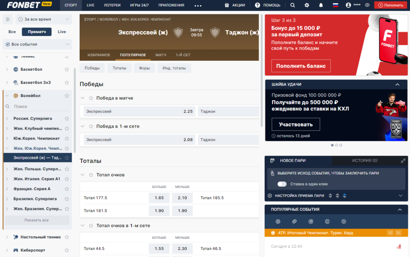This screenshot has height=257, width=410.
Task: Open the search magnifier in top bar
Action: point(292,5)
